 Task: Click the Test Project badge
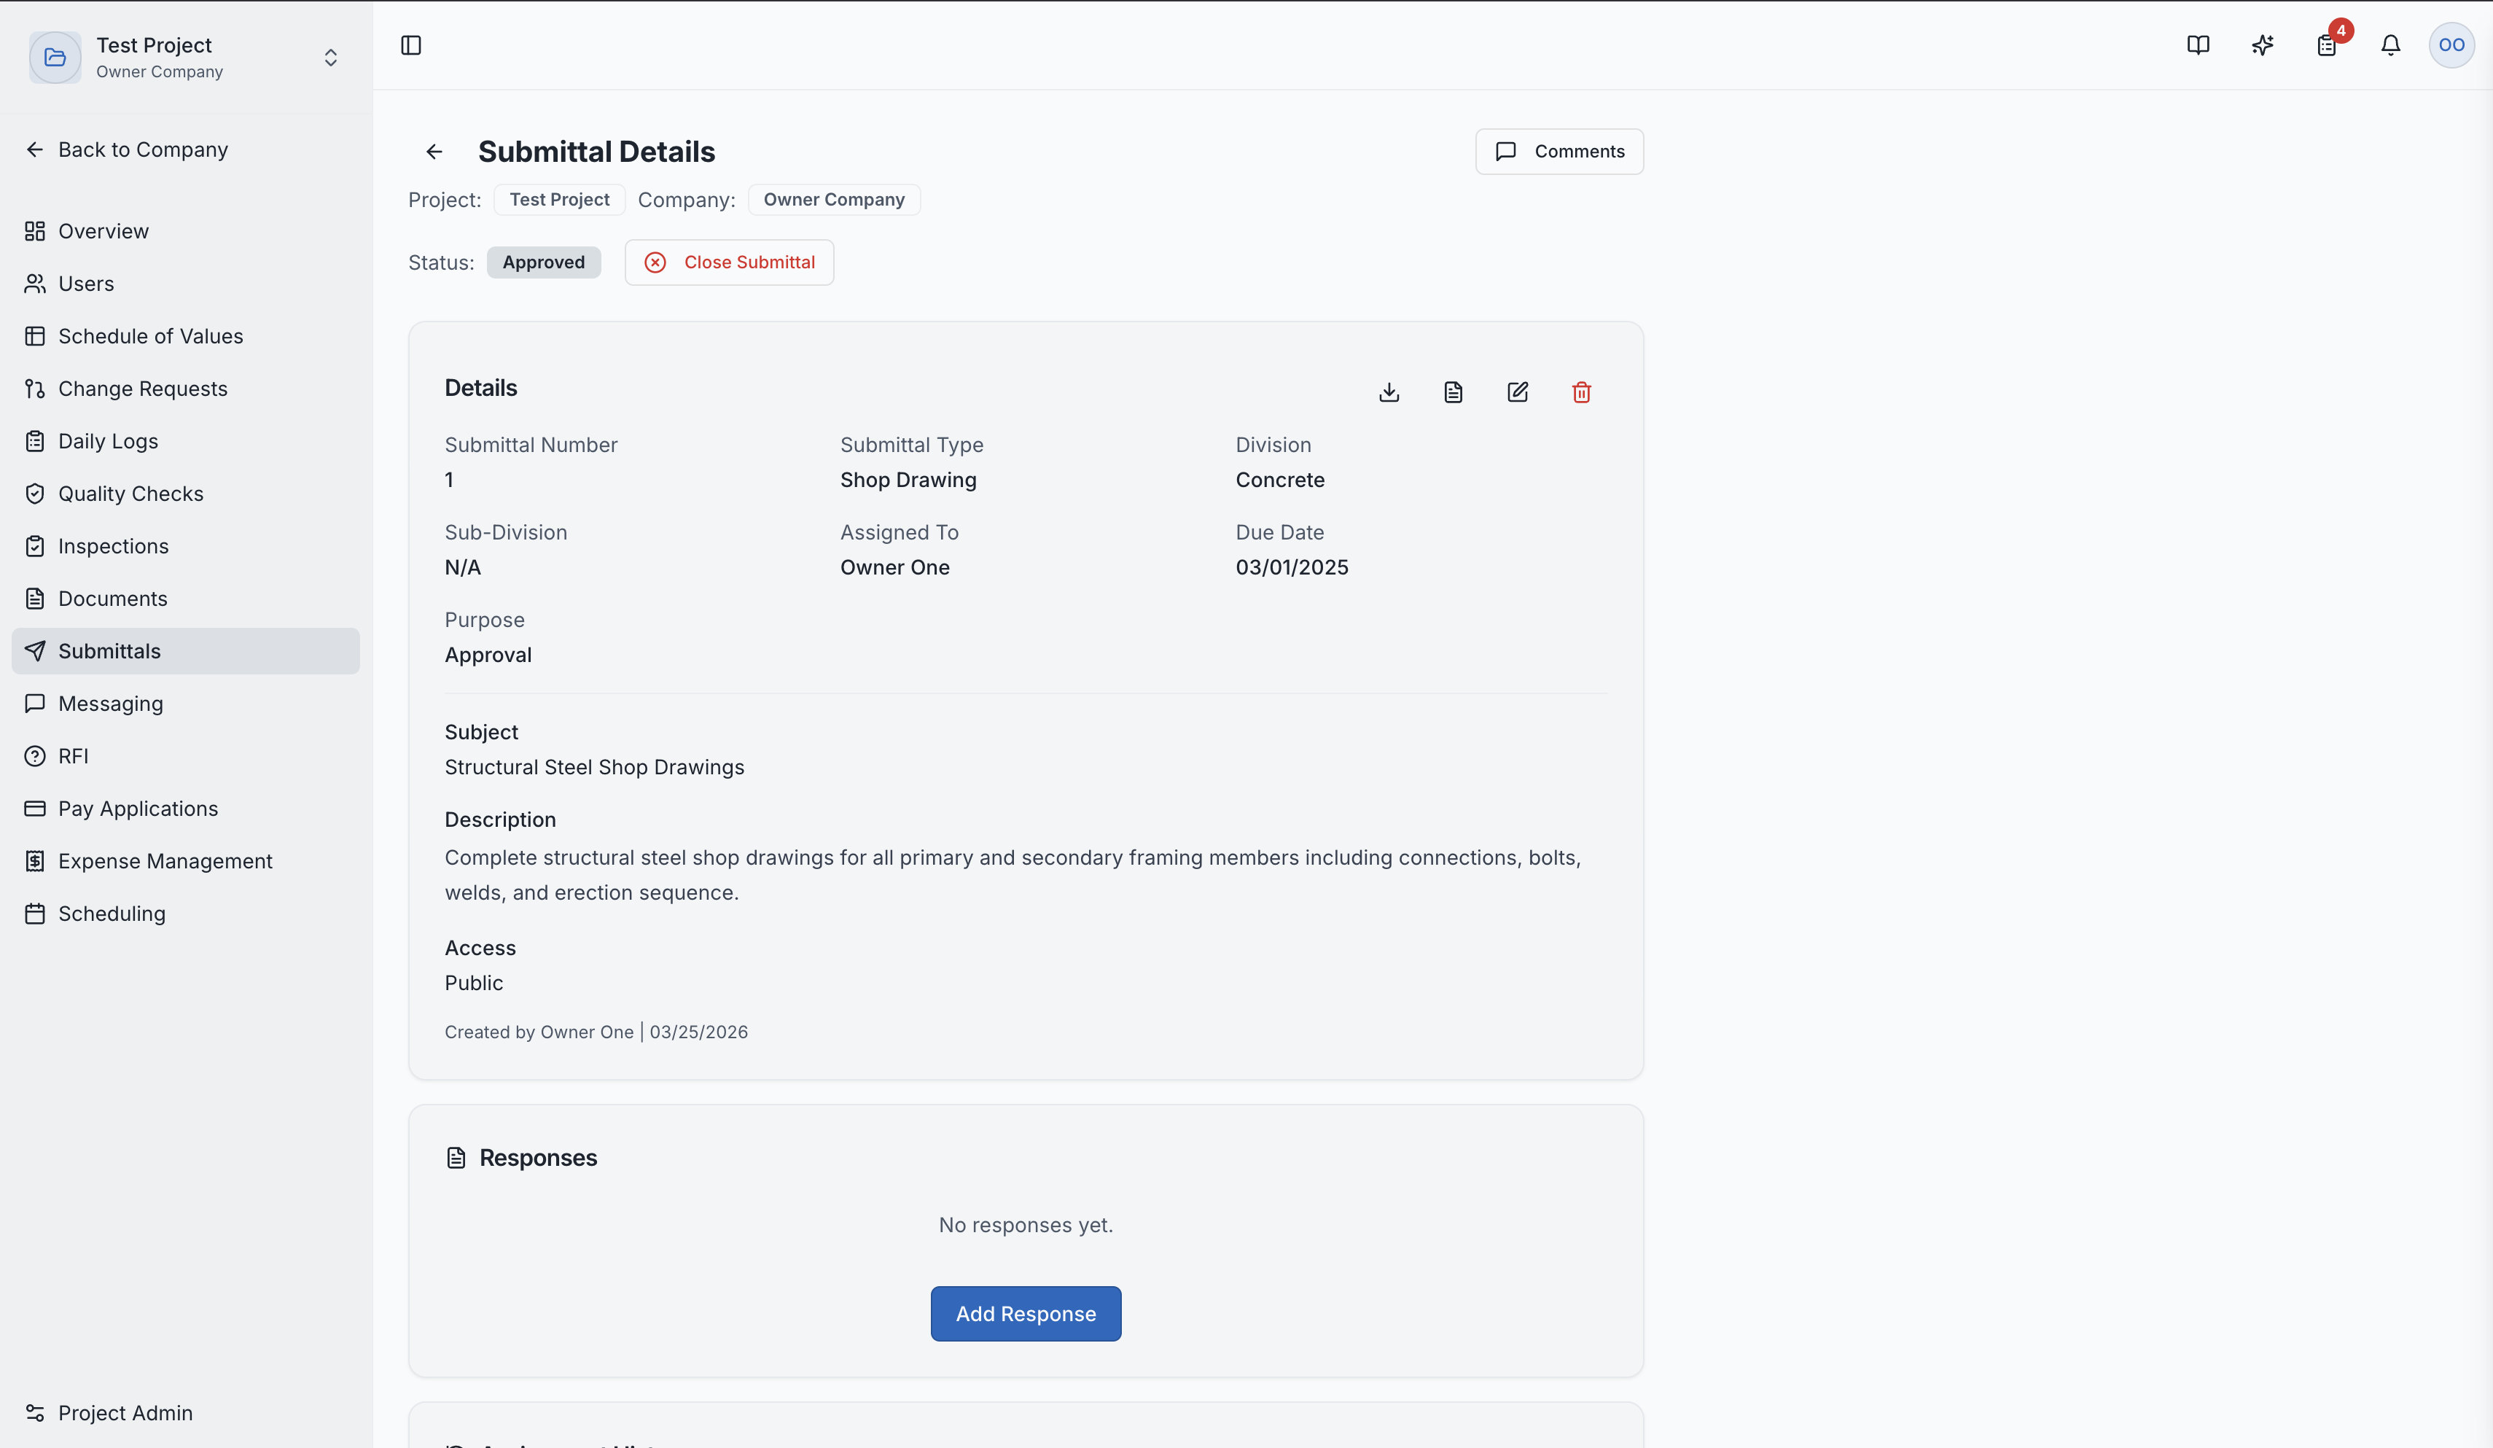coord(560,199)
